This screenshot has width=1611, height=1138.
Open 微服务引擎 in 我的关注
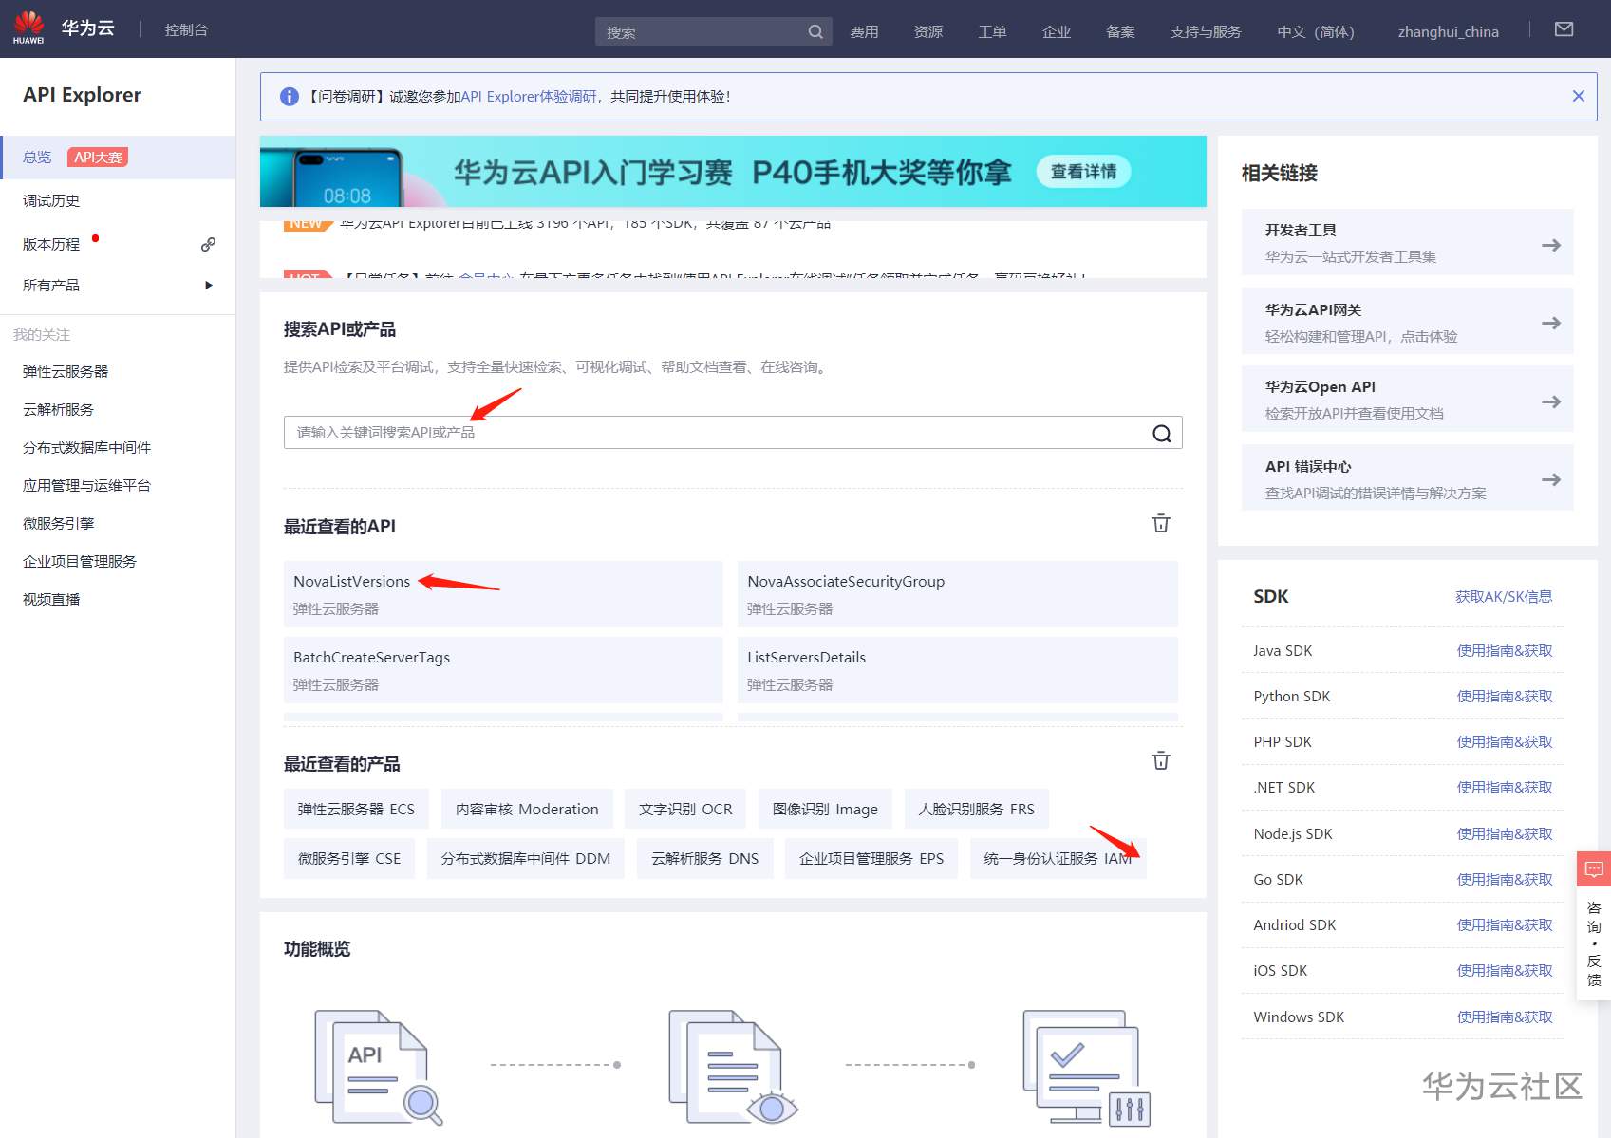coord(59,524)
